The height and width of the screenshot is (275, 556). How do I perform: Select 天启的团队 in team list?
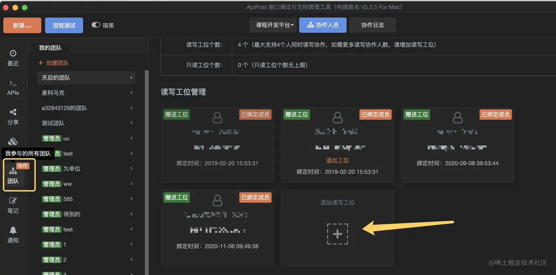[x=86, y=78]
